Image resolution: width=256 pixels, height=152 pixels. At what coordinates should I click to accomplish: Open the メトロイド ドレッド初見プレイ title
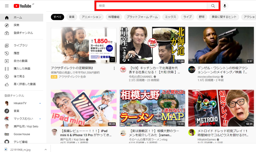(223, 133)
